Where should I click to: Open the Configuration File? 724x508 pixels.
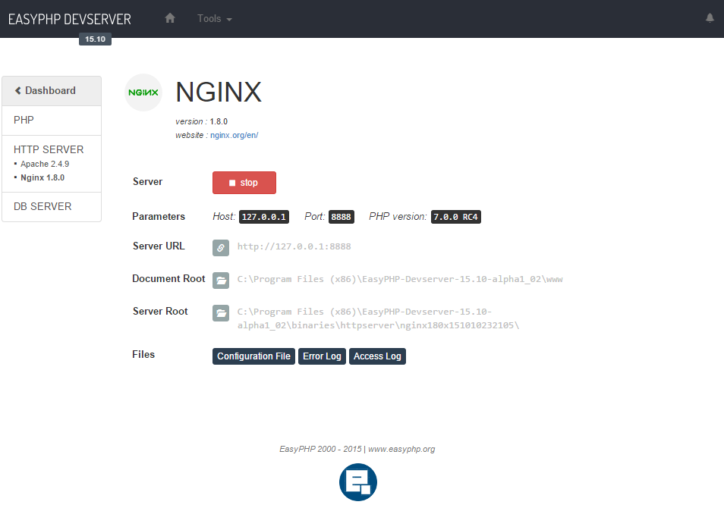[x=253, y=356]
